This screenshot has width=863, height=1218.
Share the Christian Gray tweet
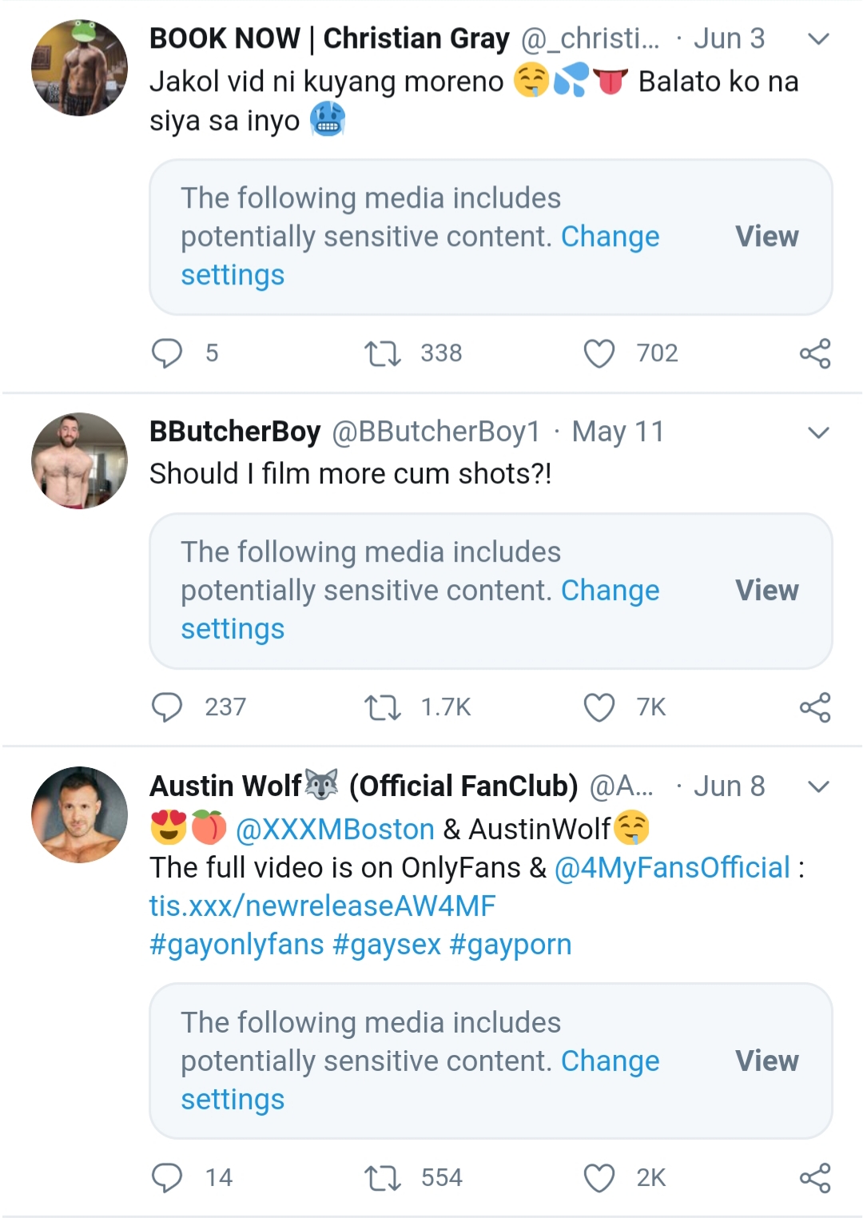pos(815,353)
